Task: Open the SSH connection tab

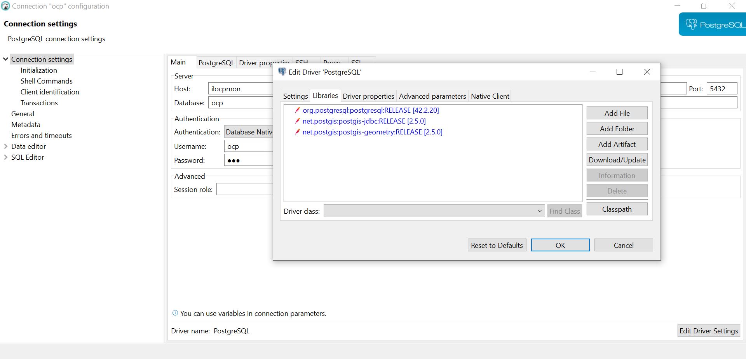Action: (x=302, y=62)
